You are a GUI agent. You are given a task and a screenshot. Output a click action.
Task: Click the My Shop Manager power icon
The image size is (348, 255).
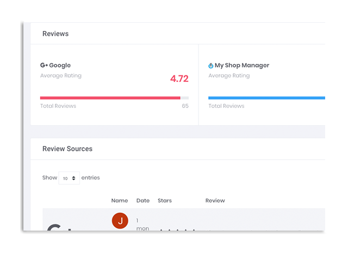point(211,66)
